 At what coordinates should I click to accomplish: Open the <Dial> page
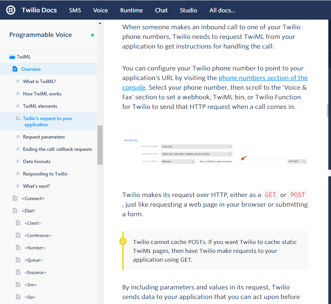28,211
